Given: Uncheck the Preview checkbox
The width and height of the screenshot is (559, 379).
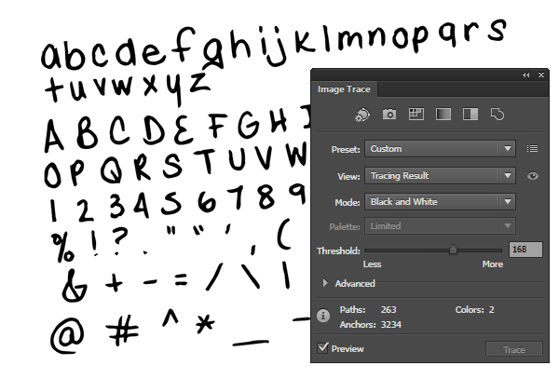Looking at the screenshot, I should (322, 347).
